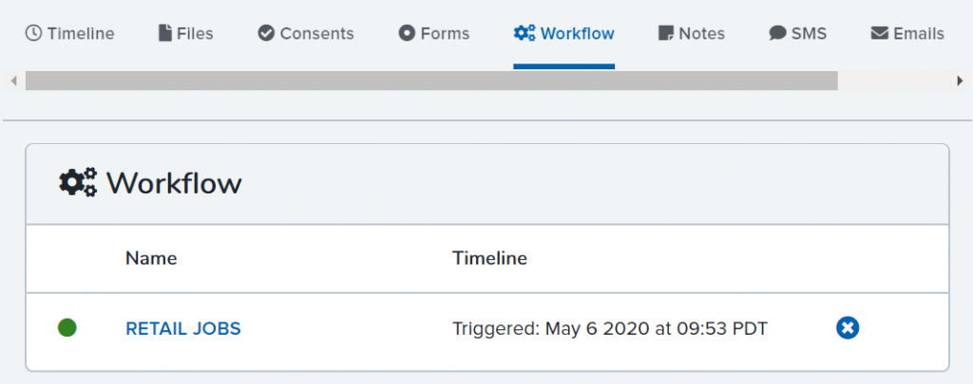
Task: Click the horizontal scrollbar thumb
Action: point(431,81)
